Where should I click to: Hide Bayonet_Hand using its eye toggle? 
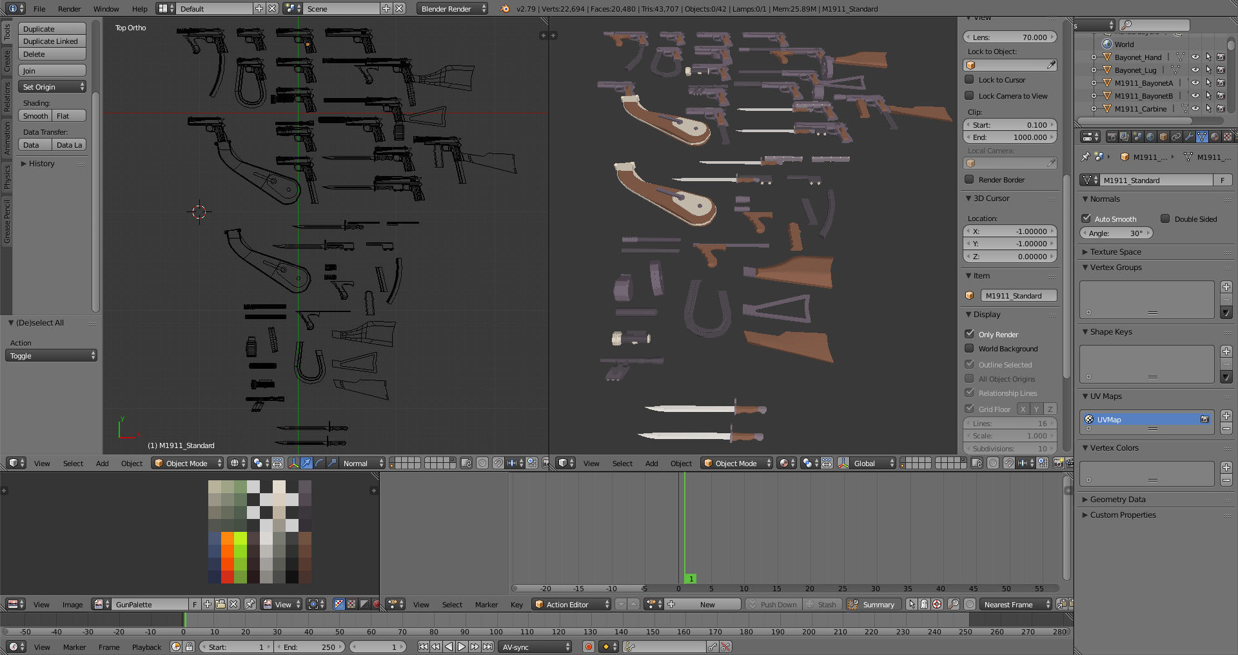click(1196, 57)
